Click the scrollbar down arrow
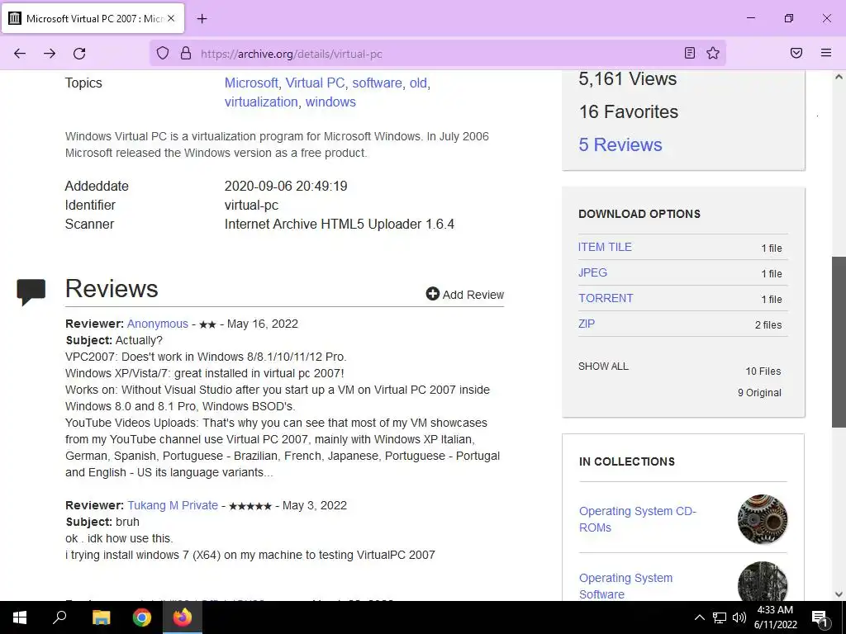The width and height of the screenshot is (846, 634). click(839, 594)
